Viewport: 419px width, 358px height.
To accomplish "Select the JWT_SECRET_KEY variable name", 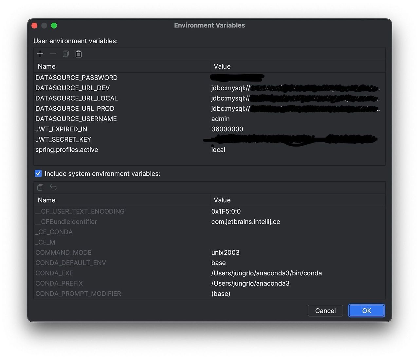I will pos(63,139).
